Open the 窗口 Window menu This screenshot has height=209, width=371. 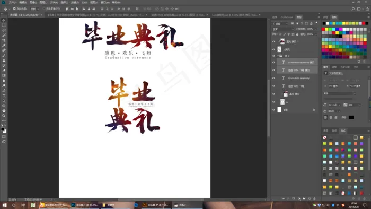click(105, 2)
